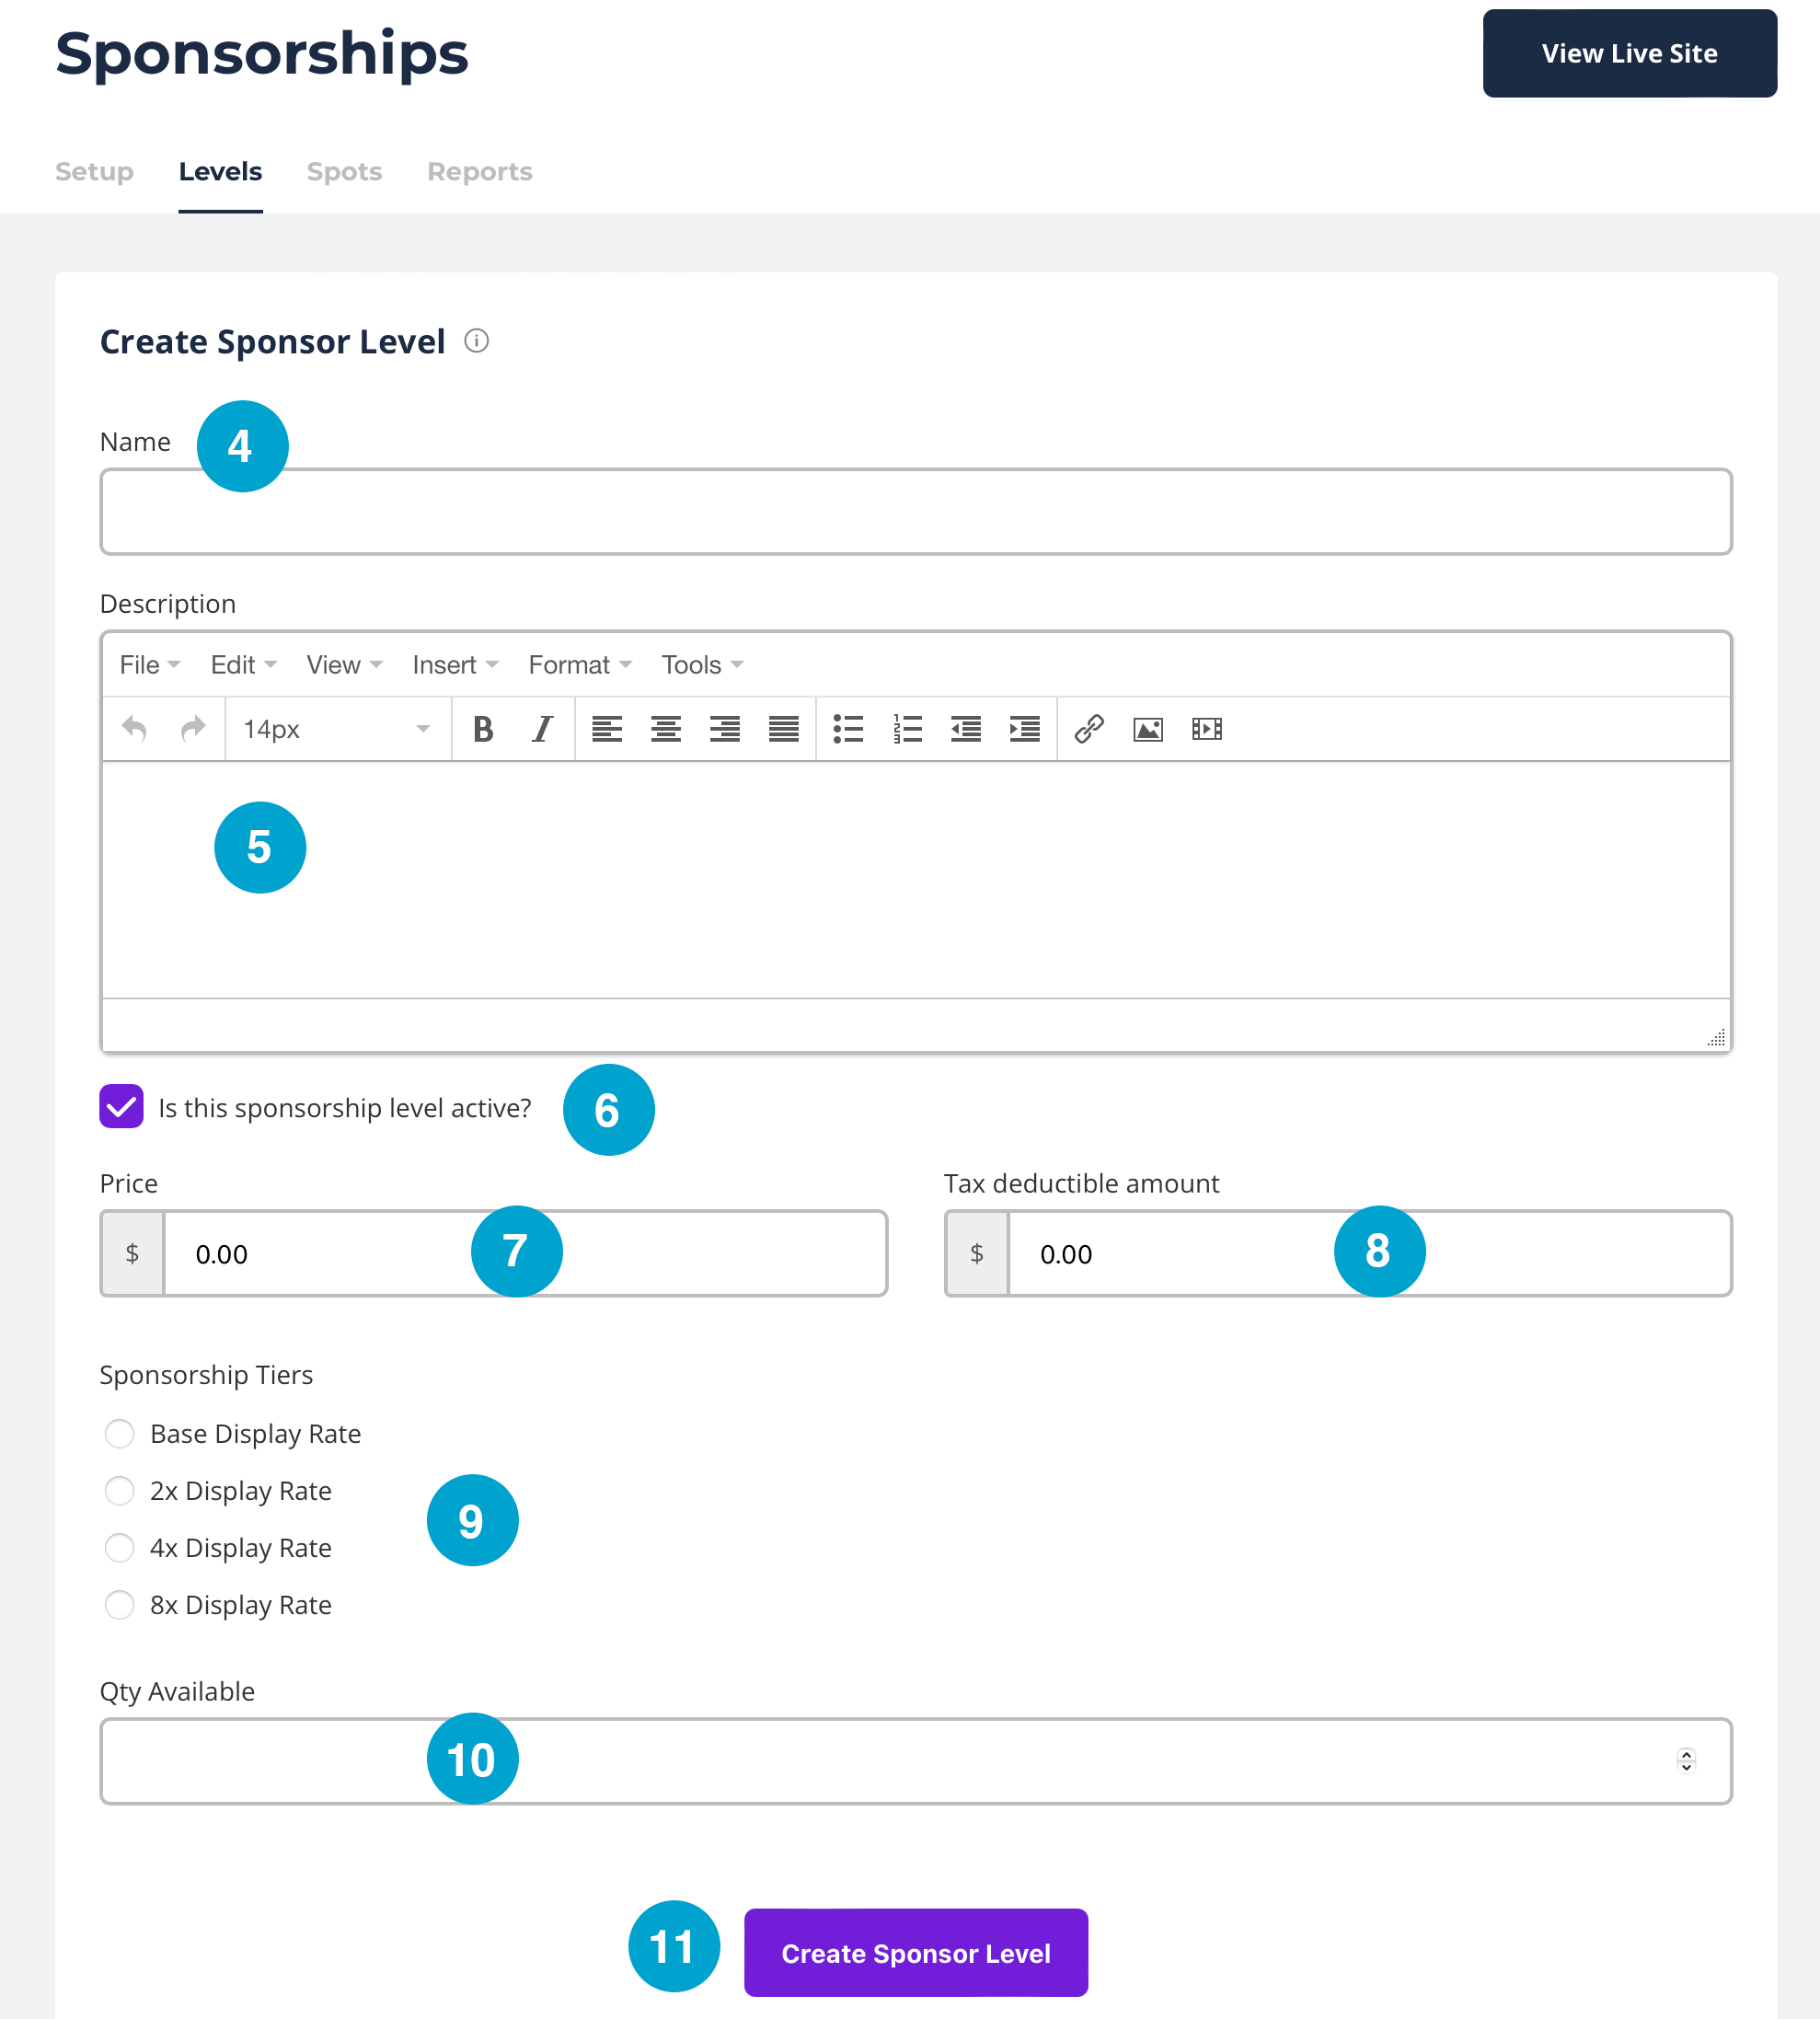Click the undo arrow icon
This screenshot has height=2019, width=1820.
click(134, 729)
